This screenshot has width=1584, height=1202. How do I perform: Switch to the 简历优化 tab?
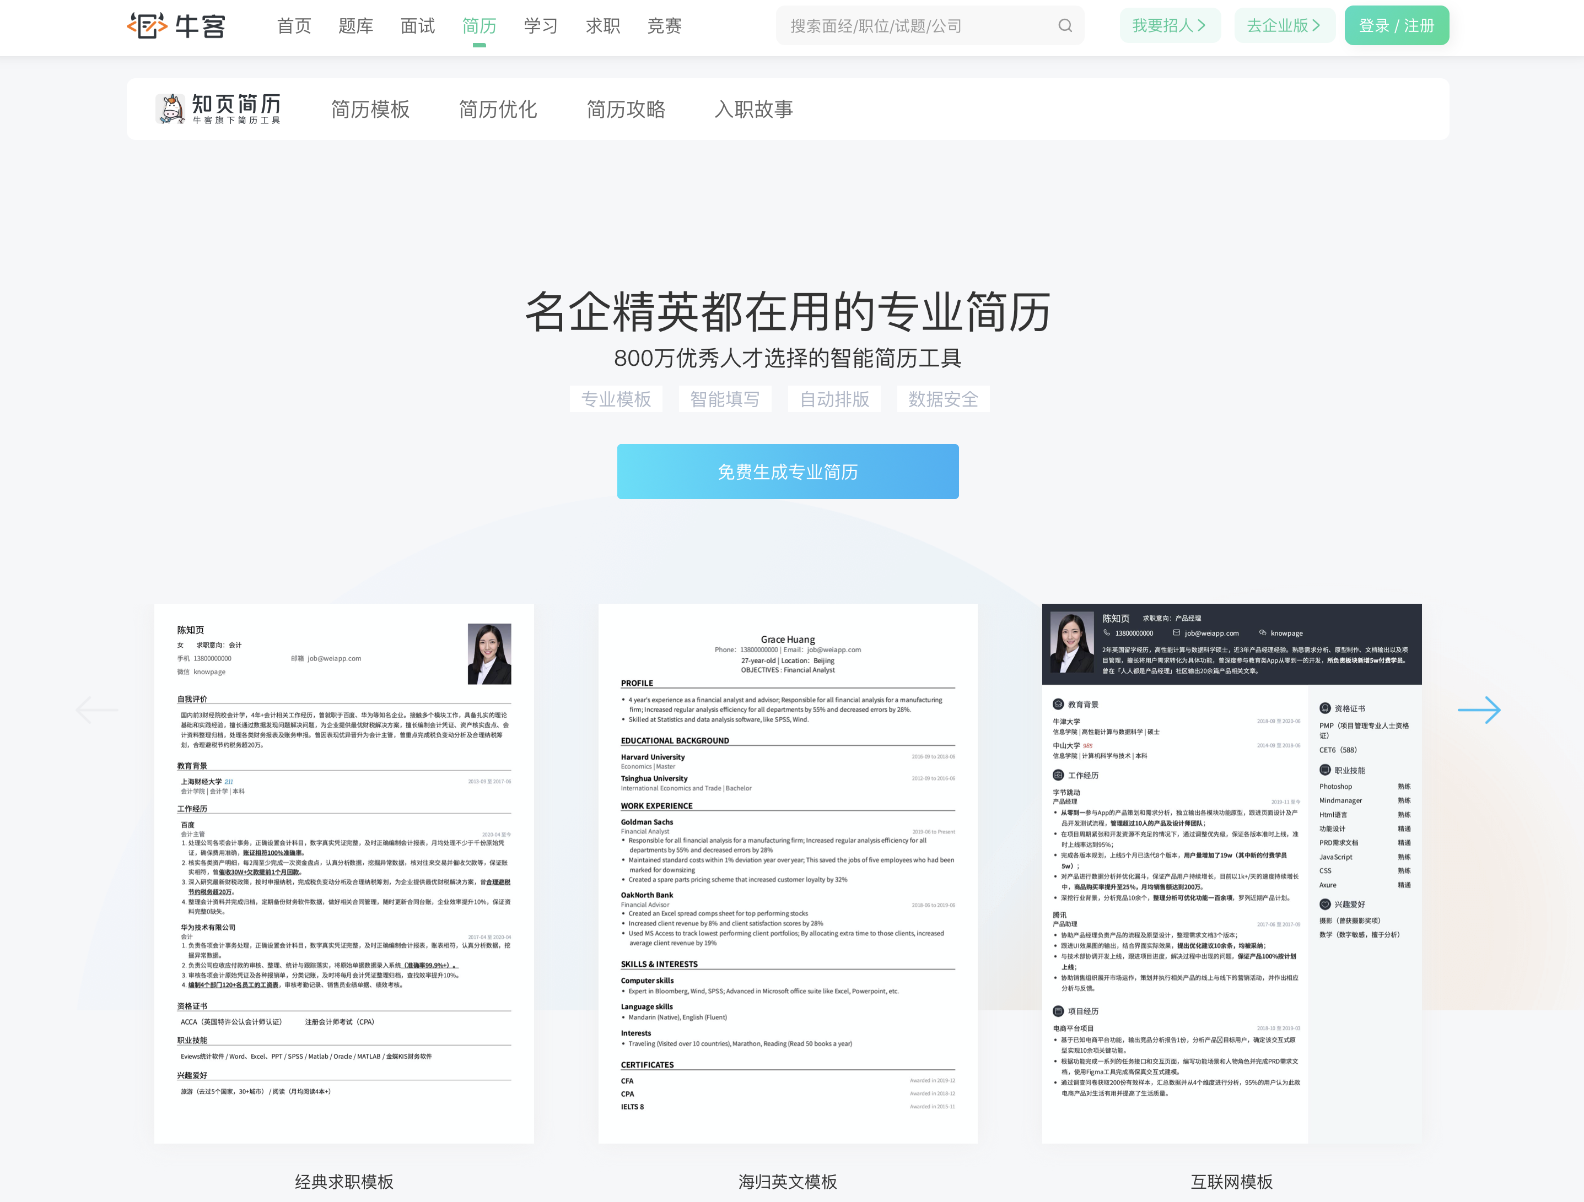pos(498,109)
